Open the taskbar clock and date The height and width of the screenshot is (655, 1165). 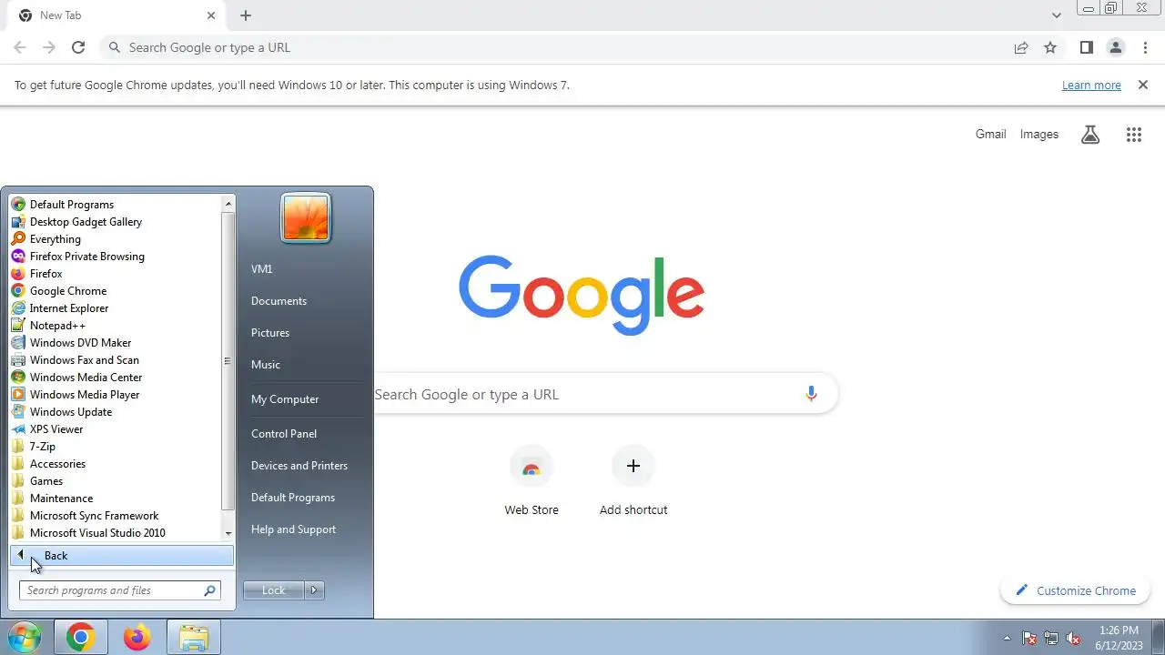pos(1119,638)
